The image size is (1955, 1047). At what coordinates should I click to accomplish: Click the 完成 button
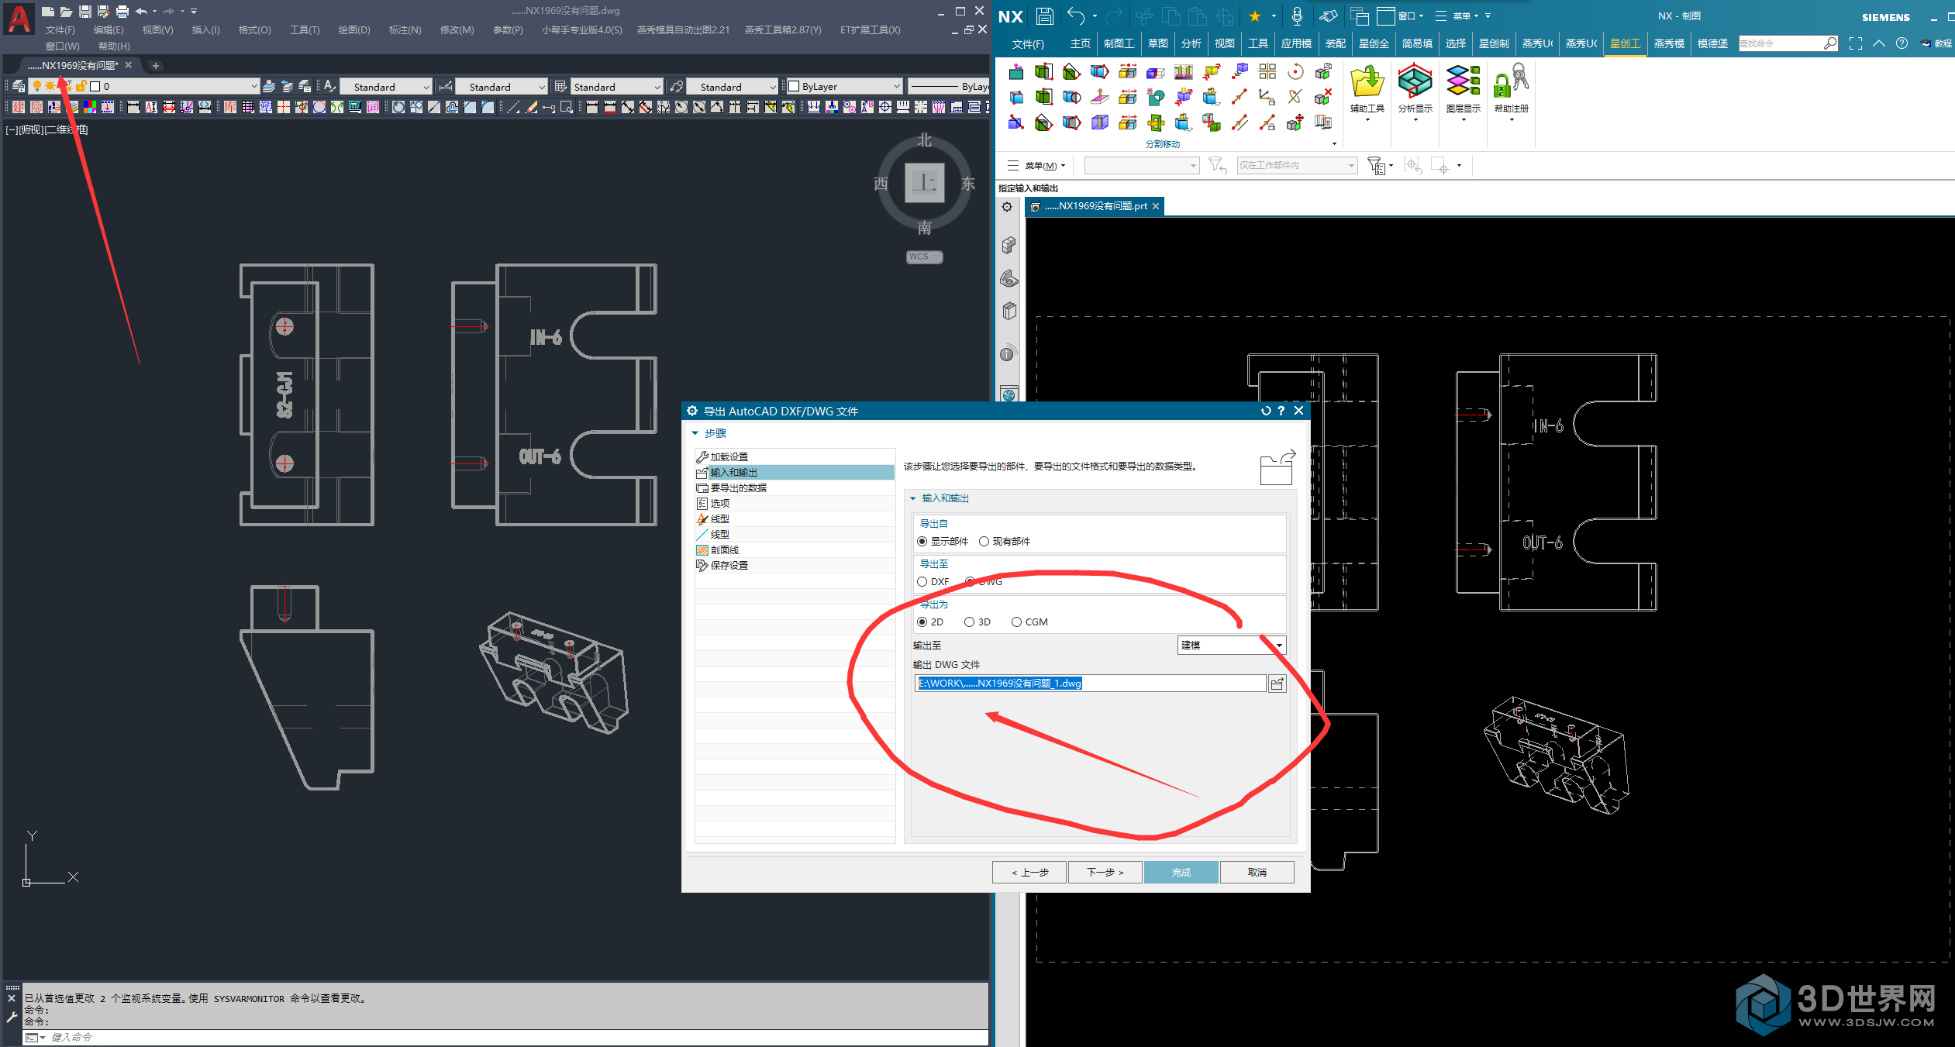(x=1181, y=873)
